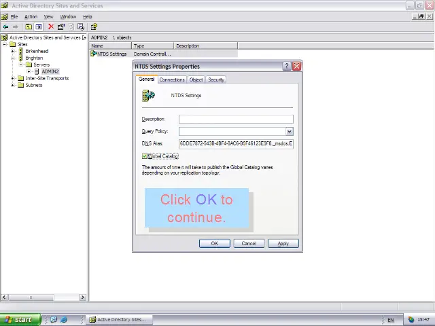Expand the Inter-Site Transports node
Screen dimensions: 435x326
point(12,78)
